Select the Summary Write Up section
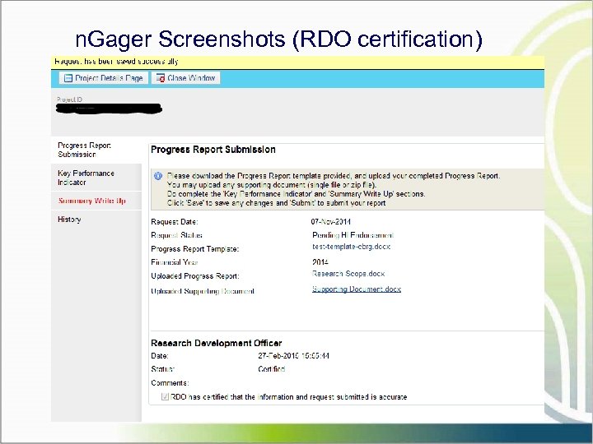The width and height of the screenshot is (593, 444). click(96, 201)
